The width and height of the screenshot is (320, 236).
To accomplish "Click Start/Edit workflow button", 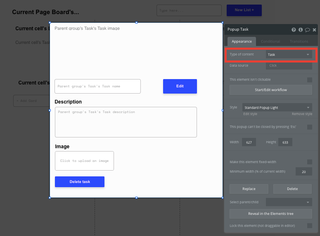I will (x=270, y=90).
